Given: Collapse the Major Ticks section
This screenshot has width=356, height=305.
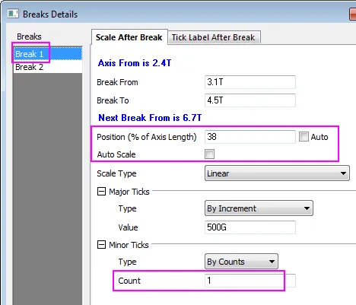Looking at the screenshot, I should click(101, 192).
